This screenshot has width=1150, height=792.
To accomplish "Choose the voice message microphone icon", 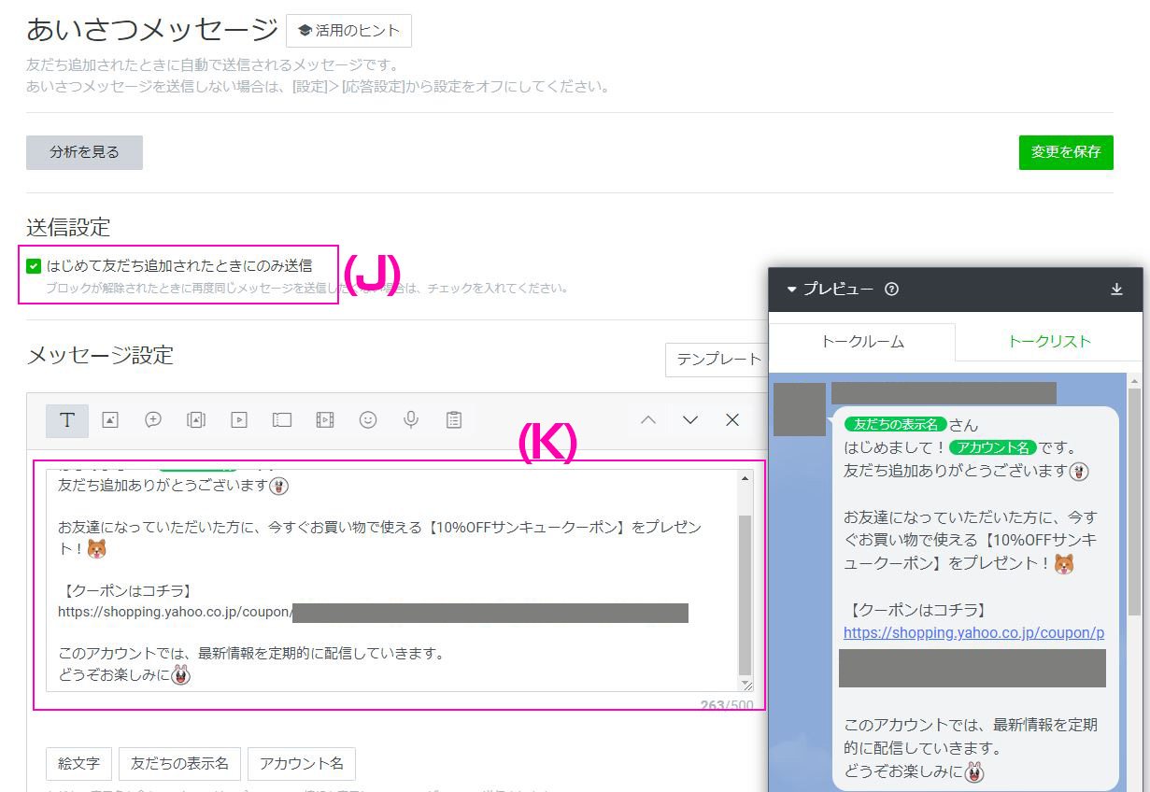I will pos(411,420).
